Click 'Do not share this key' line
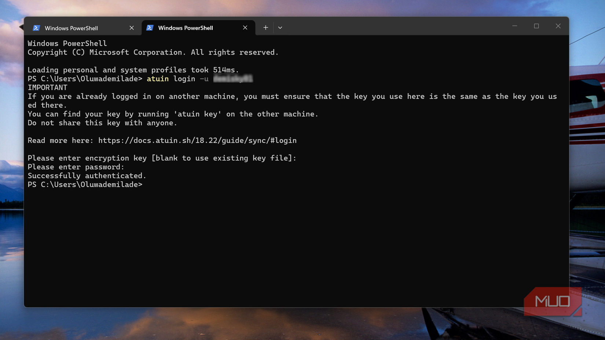This screenshot has height=340, width=605. [102, 123]
